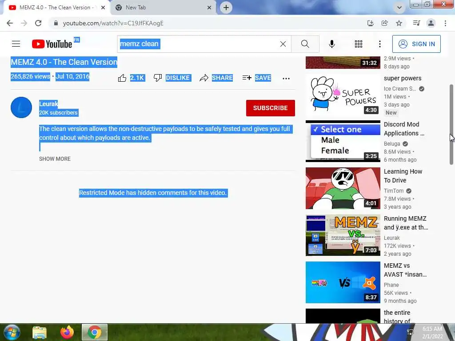Image resolution: width=455 pixels, height=341 pixels.
Task: Click the super powers video title
Action: (x=403, y=78)
